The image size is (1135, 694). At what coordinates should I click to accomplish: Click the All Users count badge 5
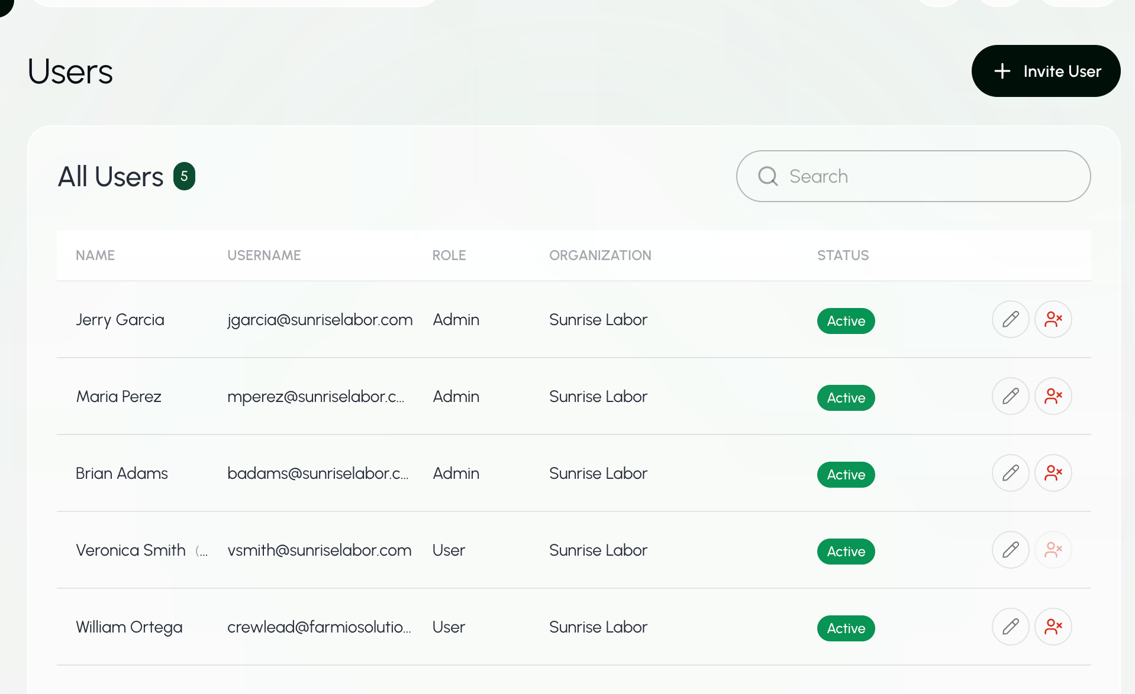(184, 176)
